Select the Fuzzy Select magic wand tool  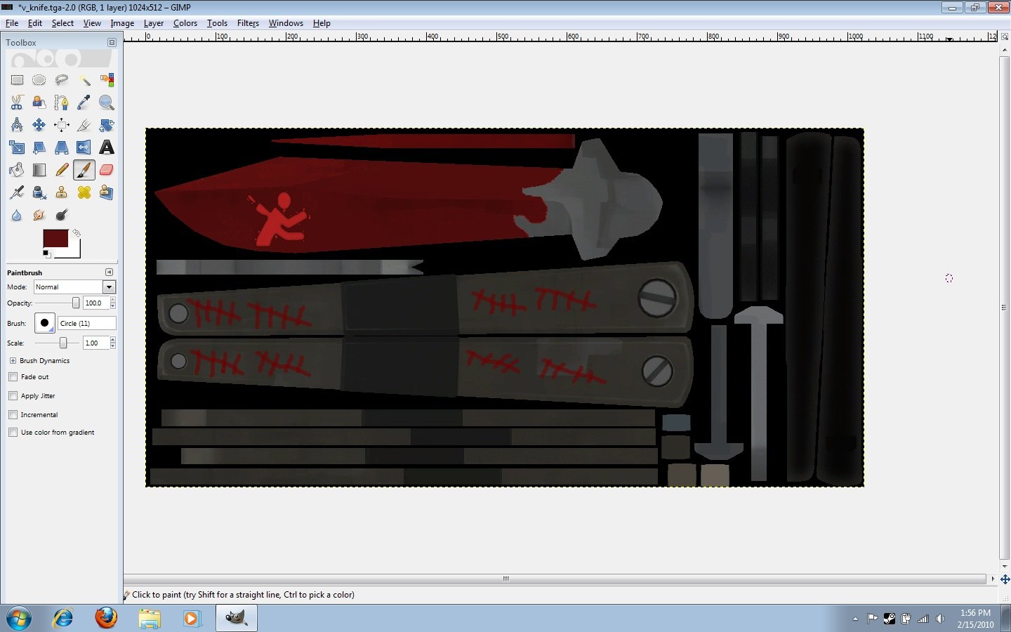84,80
